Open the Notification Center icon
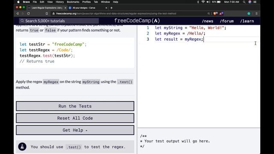Screen dimensions: 274x154 pyautogui.click(x=255, y=2)
